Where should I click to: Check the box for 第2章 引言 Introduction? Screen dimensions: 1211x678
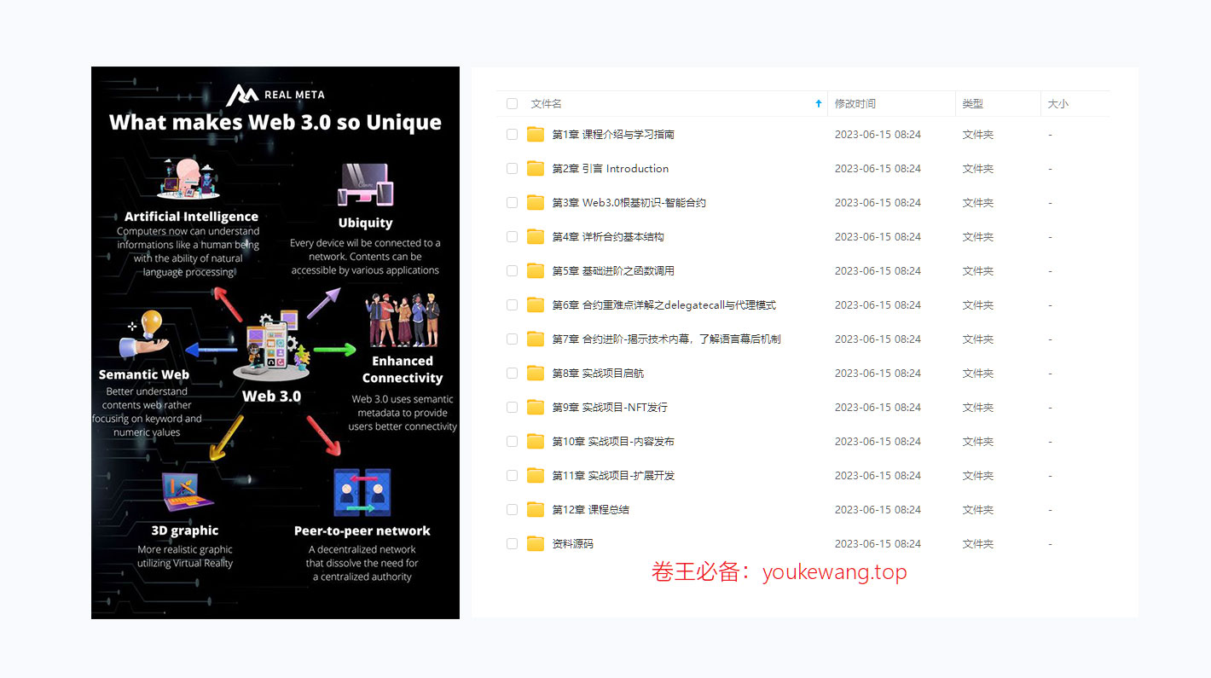click(x=512, y=168)
